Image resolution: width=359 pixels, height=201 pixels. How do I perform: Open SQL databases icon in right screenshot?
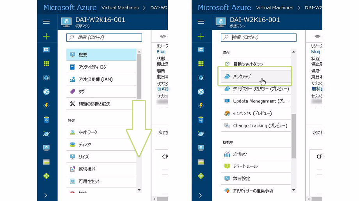pyautogui.click(x=201, y=120)
